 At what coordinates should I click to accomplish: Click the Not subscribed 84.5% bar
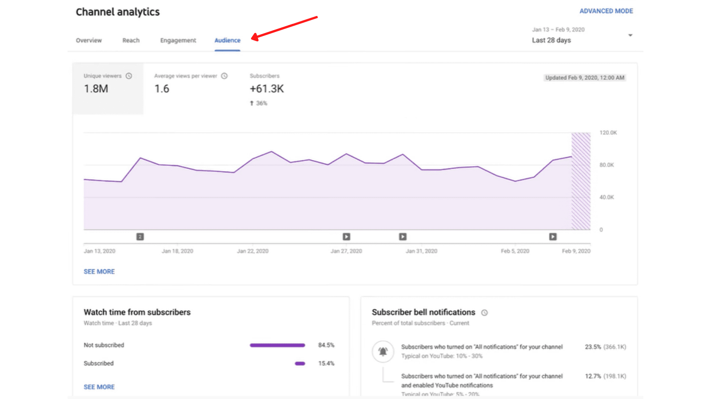point(277,345)
